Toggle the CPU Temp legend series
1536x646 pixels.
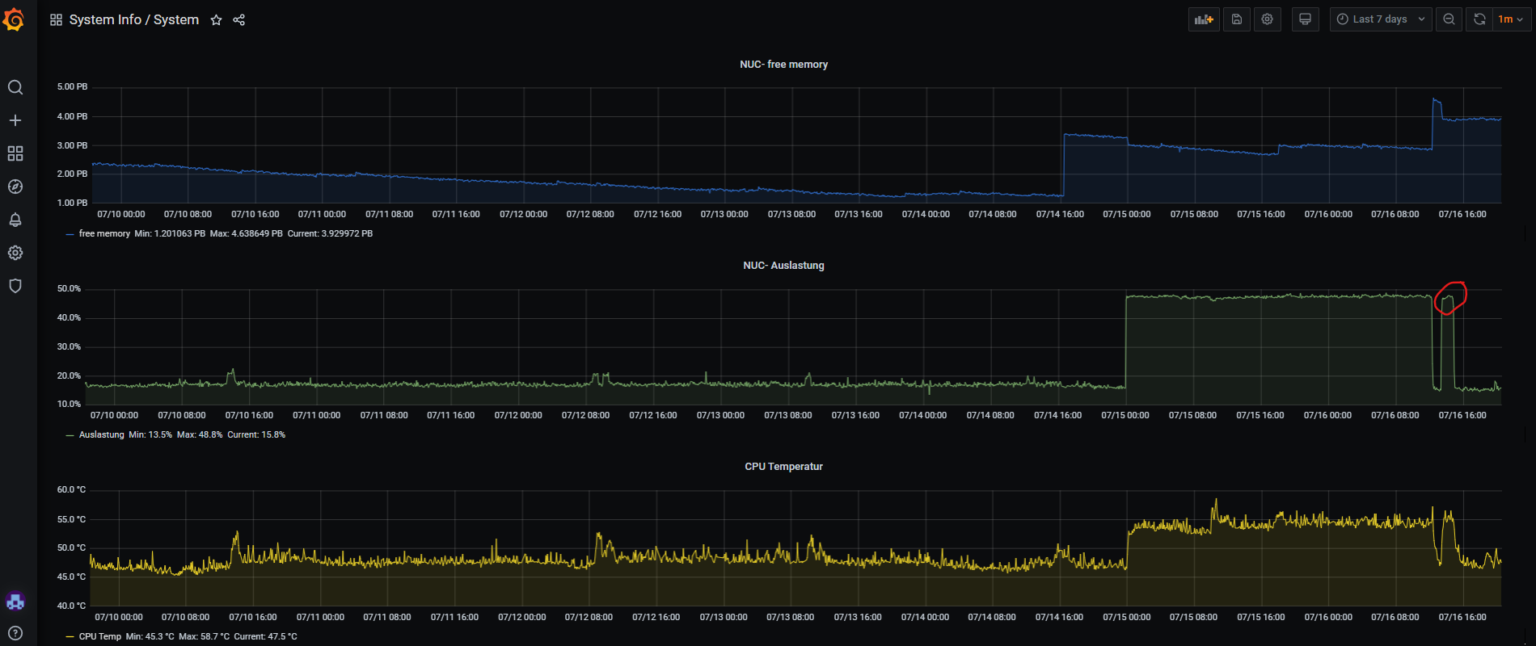coord(99,636)
